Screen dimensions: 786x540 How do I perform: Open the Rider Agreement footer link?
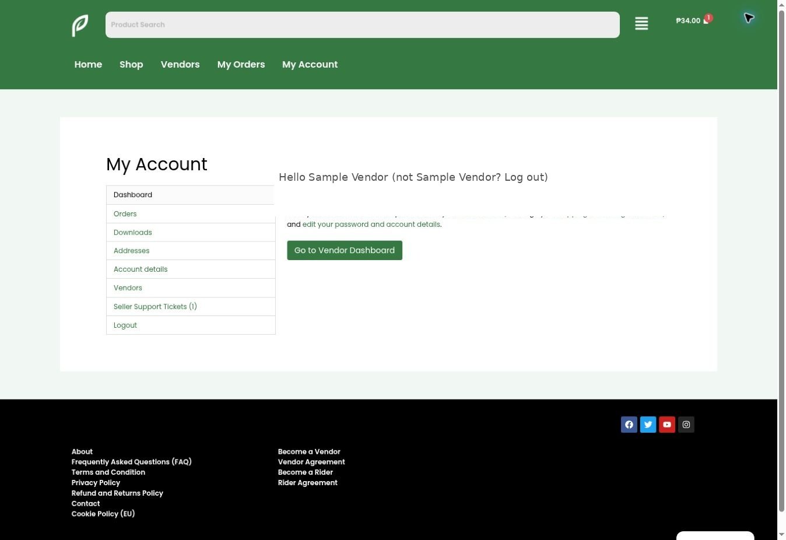click(308, 483)
